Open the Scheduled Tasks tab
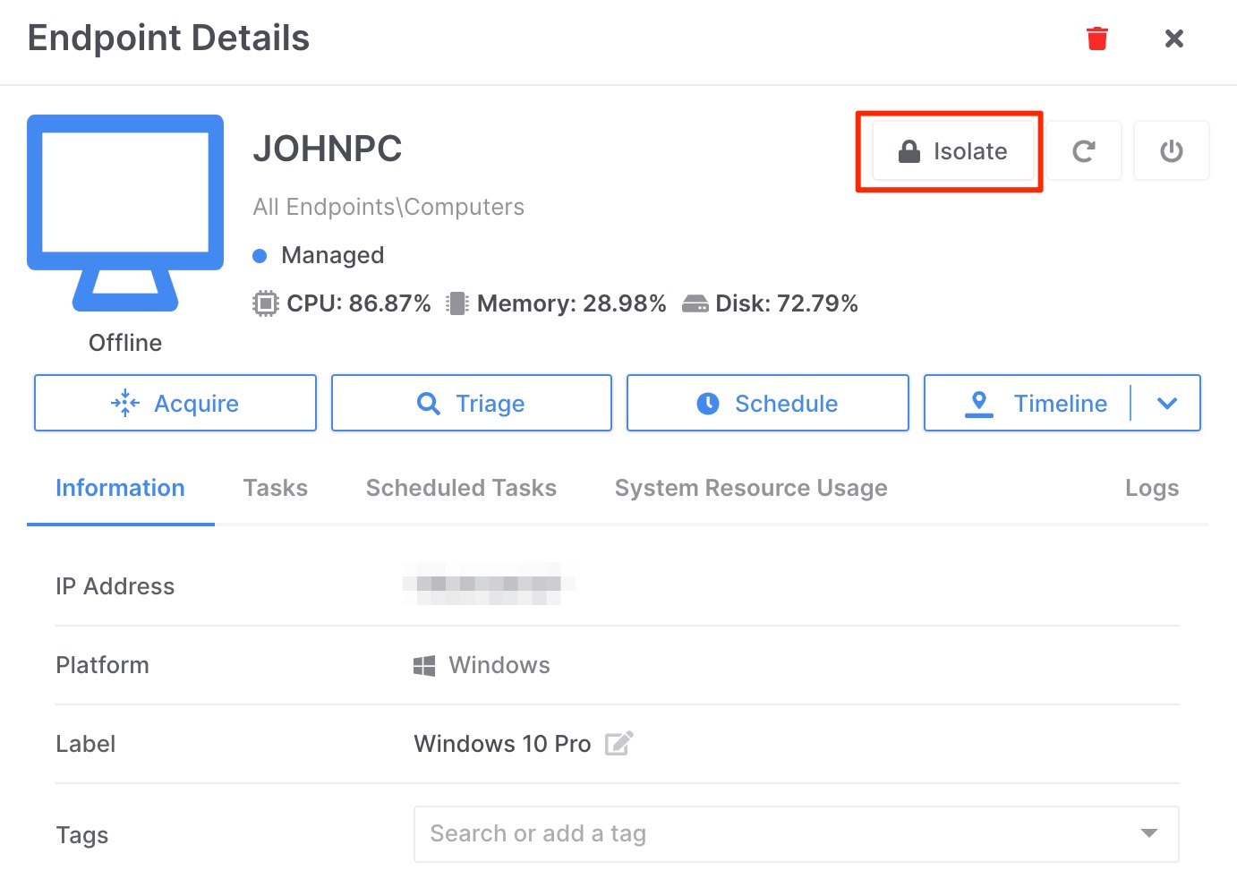 click(461, 488)
